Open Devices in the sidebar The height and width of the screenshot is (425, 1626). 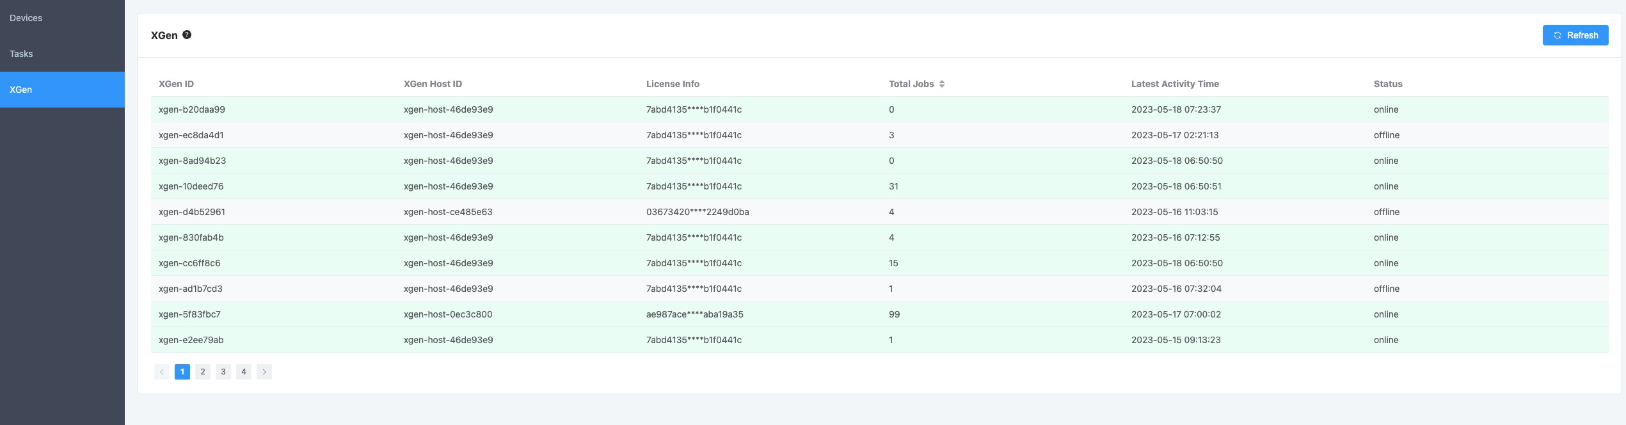tap(62, 18)
